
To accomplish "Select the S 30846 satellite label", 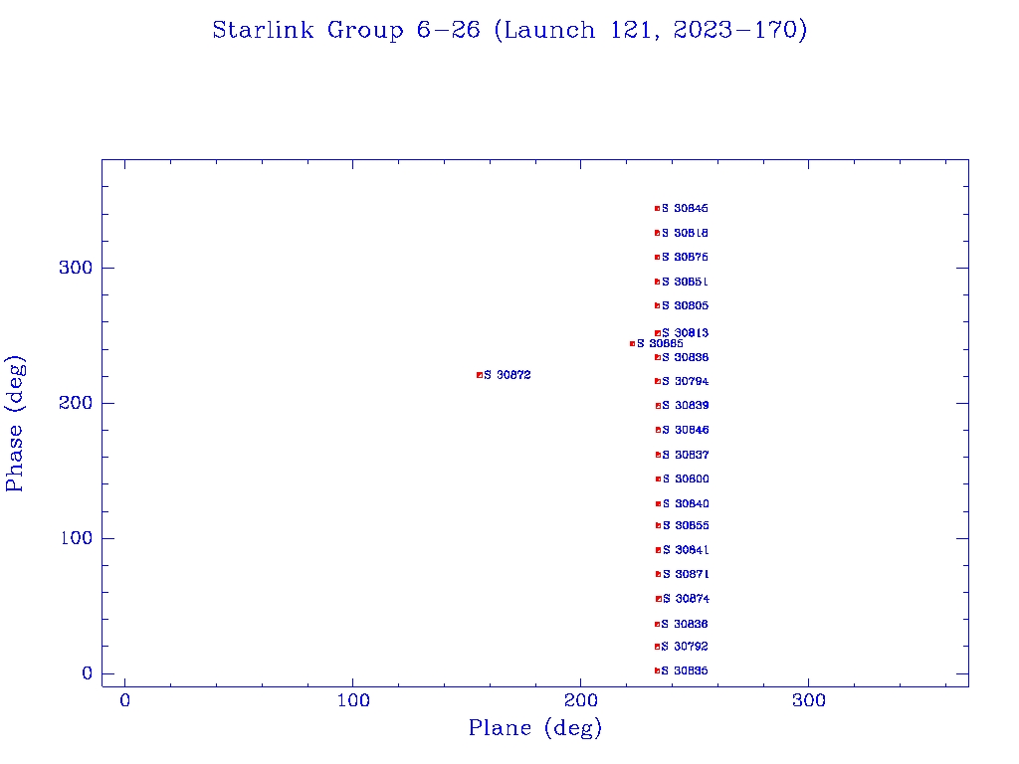I will [686, 430].
